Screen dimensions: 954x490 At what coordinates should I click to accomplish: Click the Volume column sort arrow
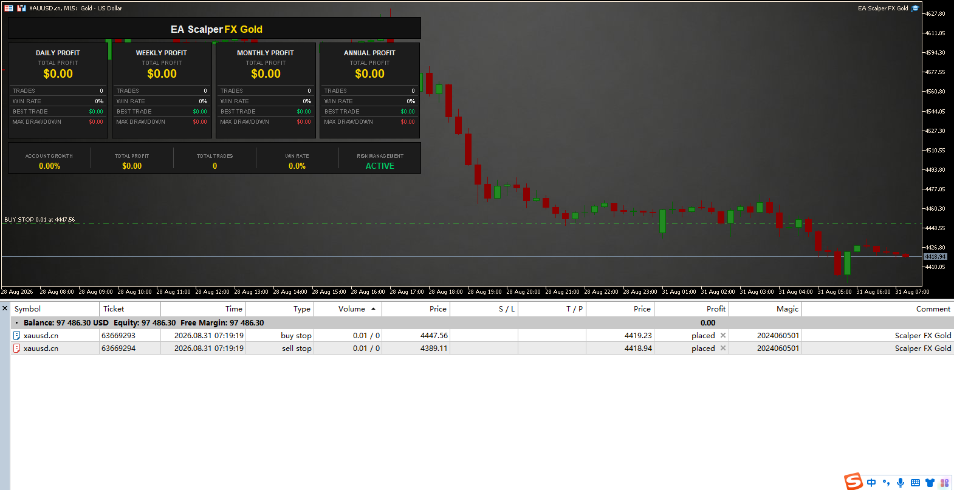(x=373, y=309)
